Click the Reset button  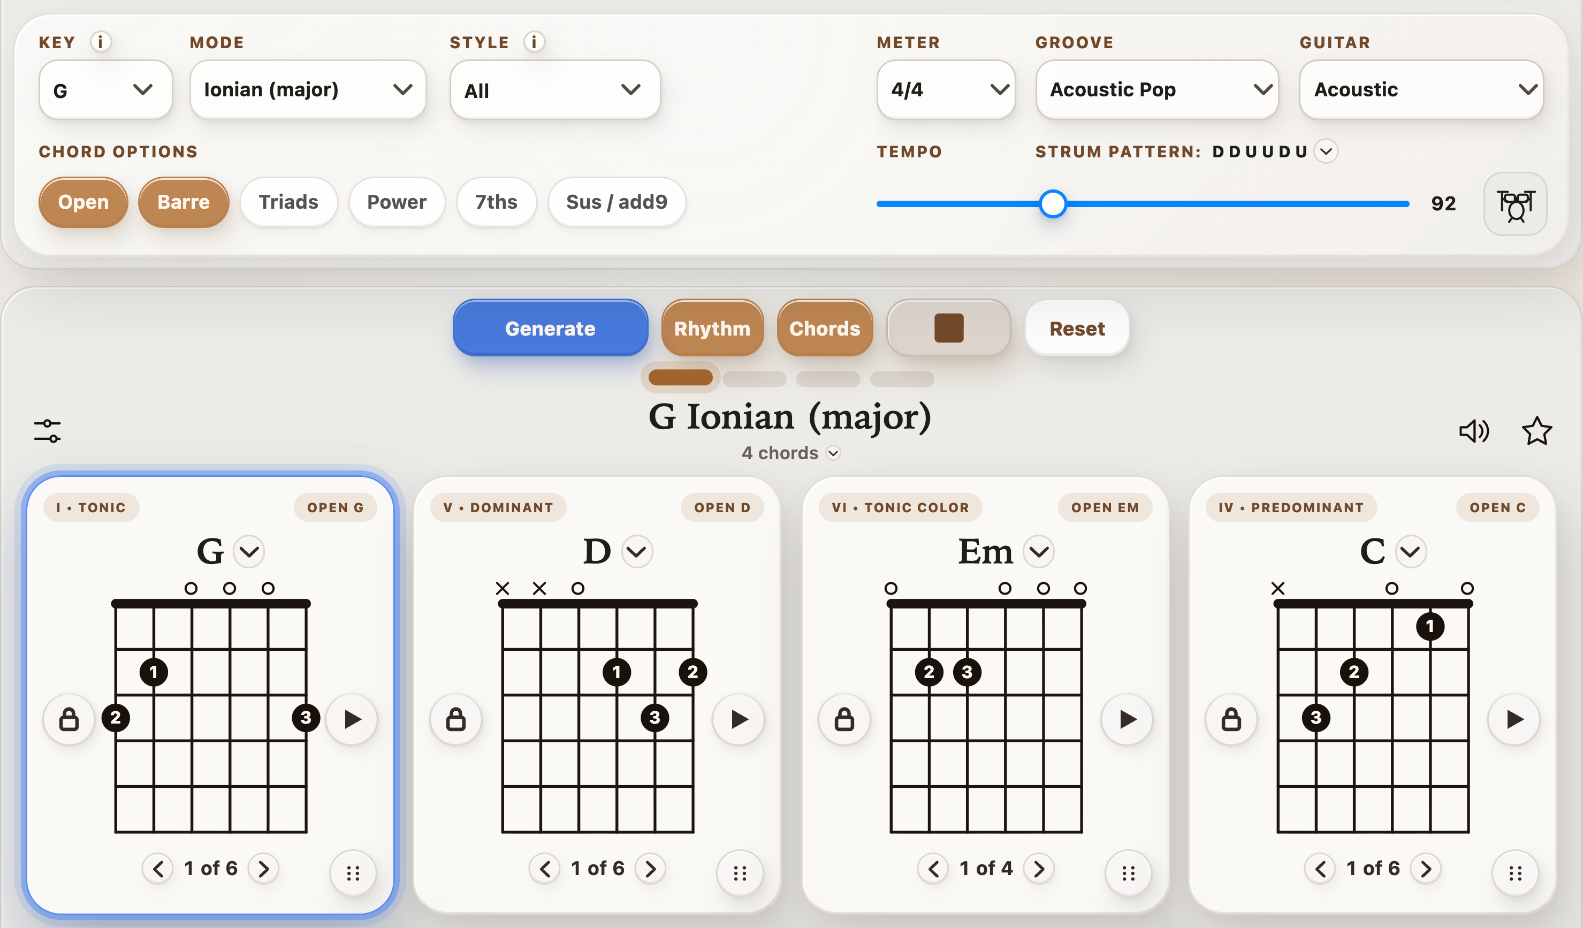click(1077, 328)
